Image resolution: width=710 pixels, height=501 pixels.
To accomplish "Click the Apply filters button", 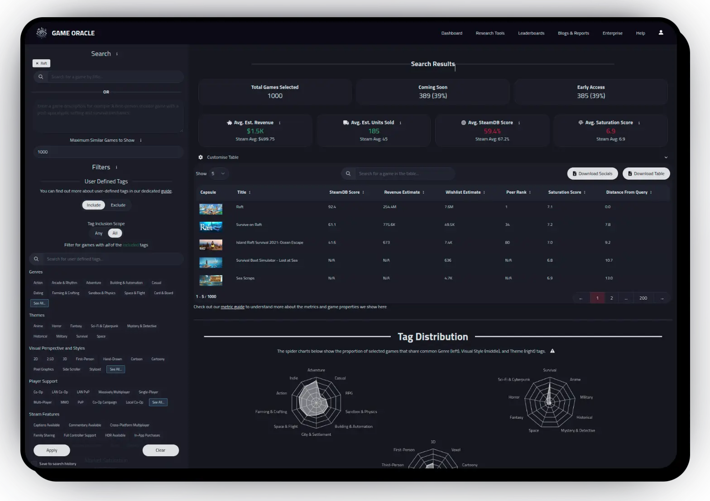I will [52, 450].
